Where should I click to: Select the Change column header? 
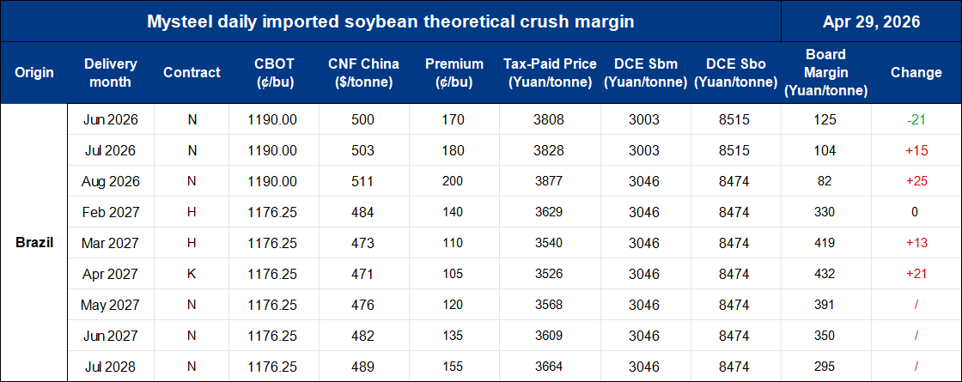click(916, 73)
